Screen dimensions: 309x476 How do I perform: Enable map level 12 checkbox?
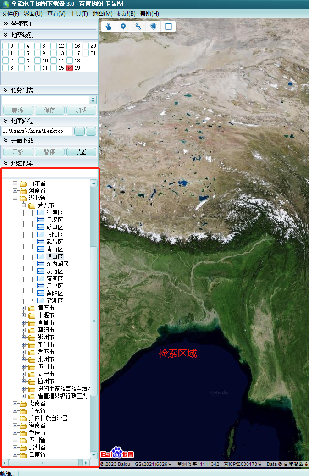click(54, 46)
